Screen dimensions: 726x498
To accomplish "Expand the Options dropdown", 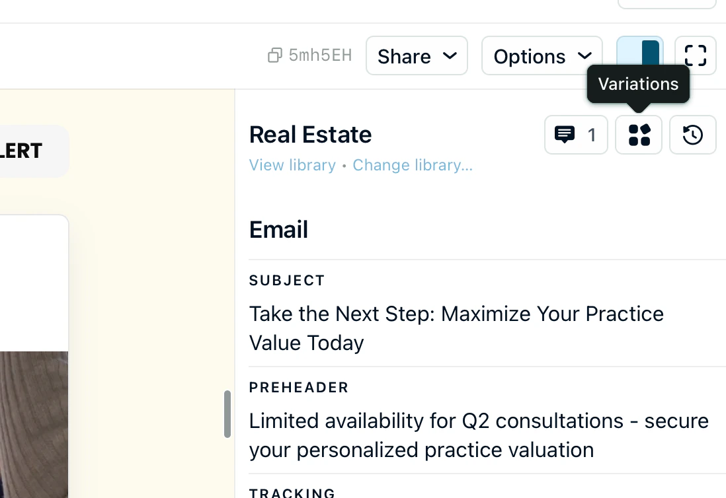I will pyautogui.click(x=542, y=56).
